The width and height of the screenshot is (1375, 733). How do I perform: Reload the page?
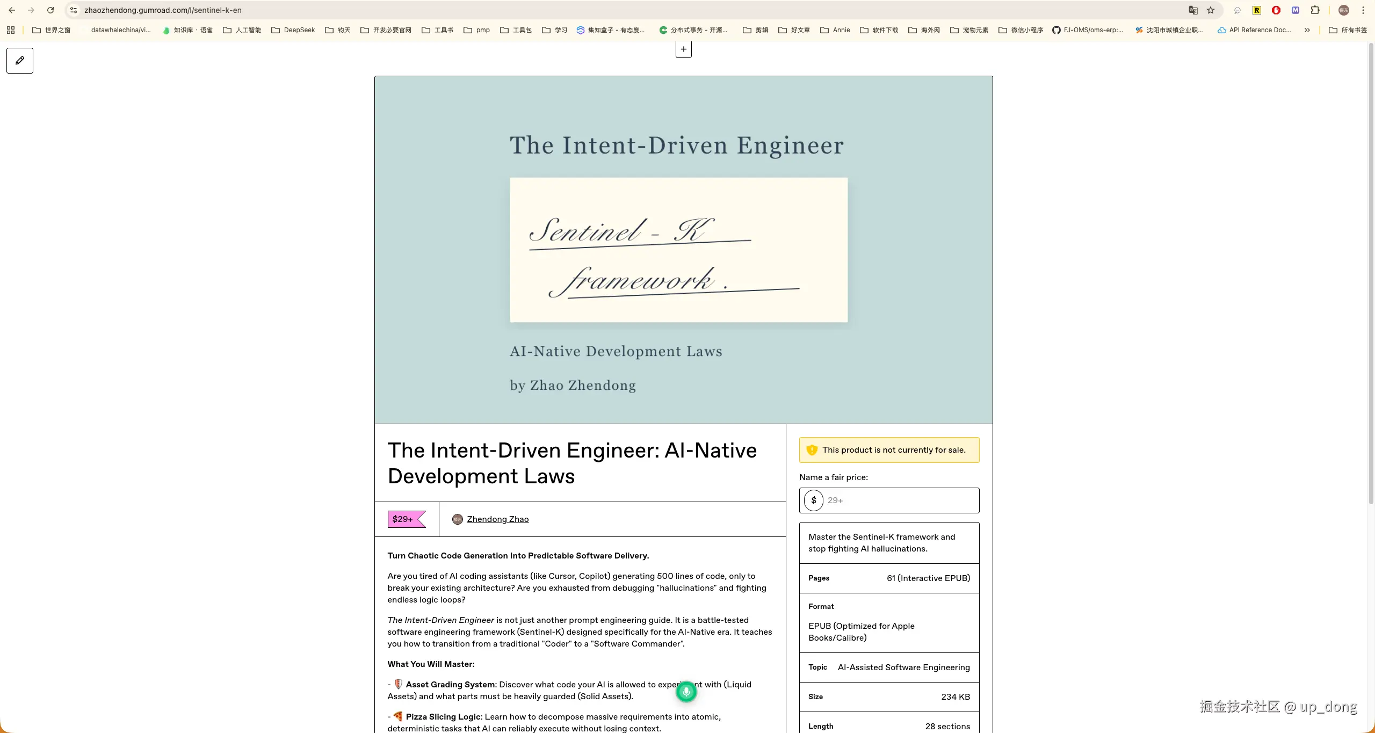pos(50,10)
